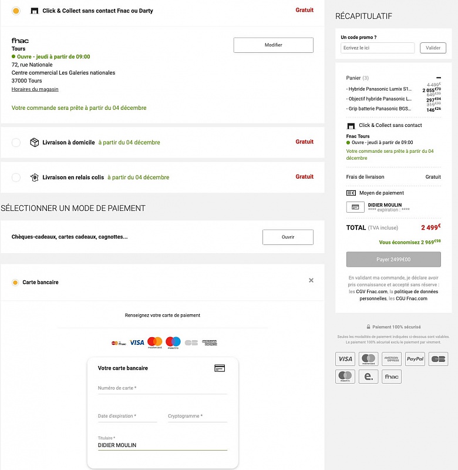Choose Livraison à domicile delivery option
Screen dimensions: 458x470
(x=16, y=142)
